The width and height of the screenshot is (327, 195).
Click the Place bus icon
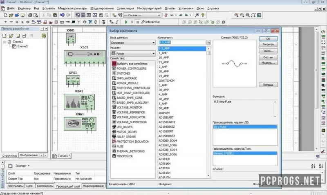(x=117, y=22)
